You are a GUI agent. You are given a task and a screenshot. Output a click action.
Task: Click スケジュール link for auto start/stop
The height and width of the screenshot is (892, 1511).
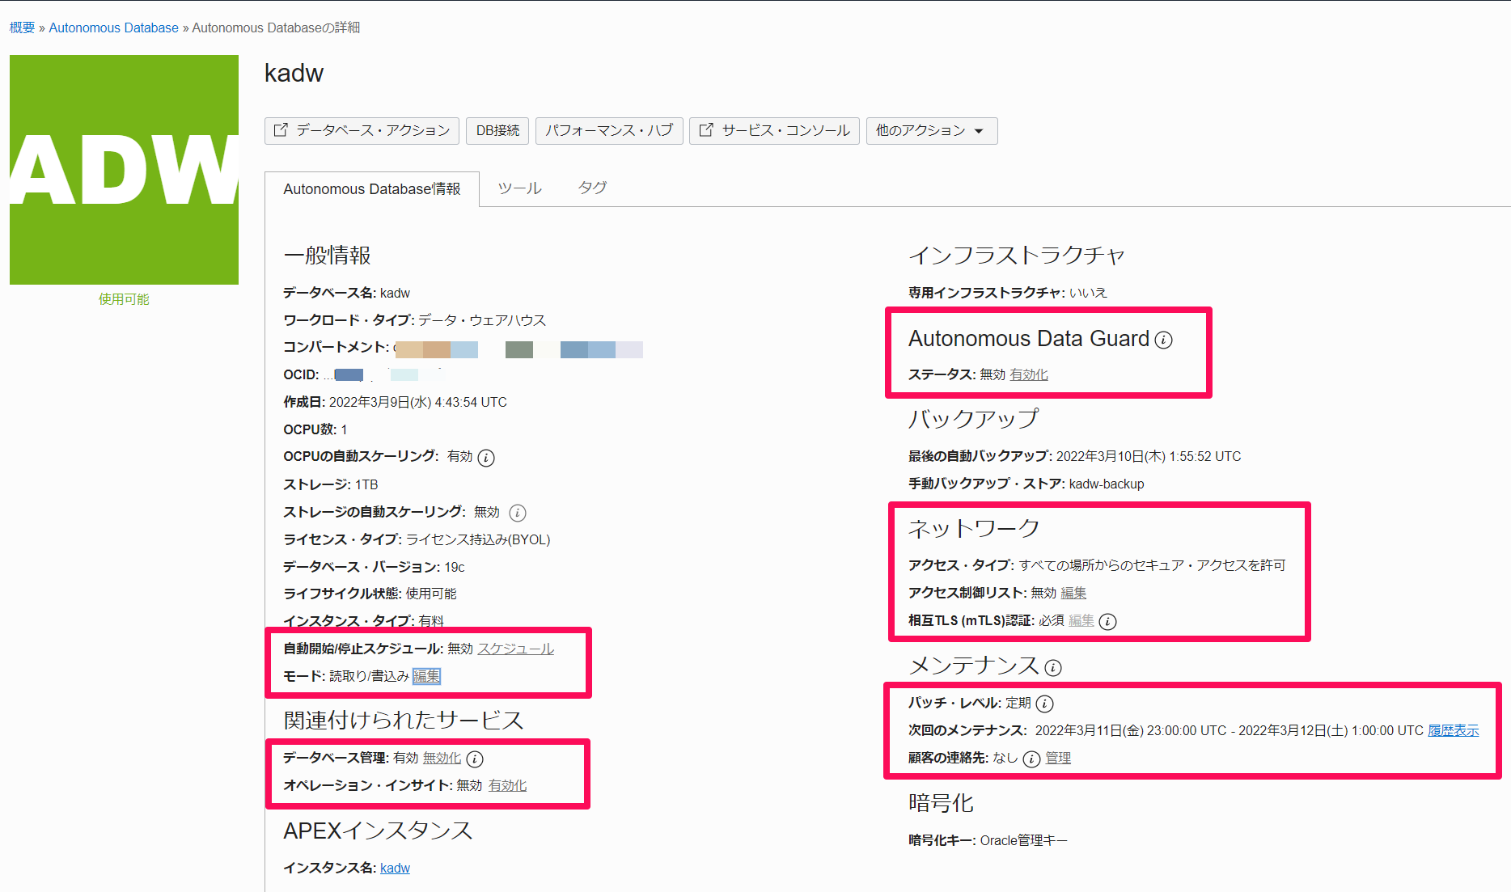pos(515,649)
